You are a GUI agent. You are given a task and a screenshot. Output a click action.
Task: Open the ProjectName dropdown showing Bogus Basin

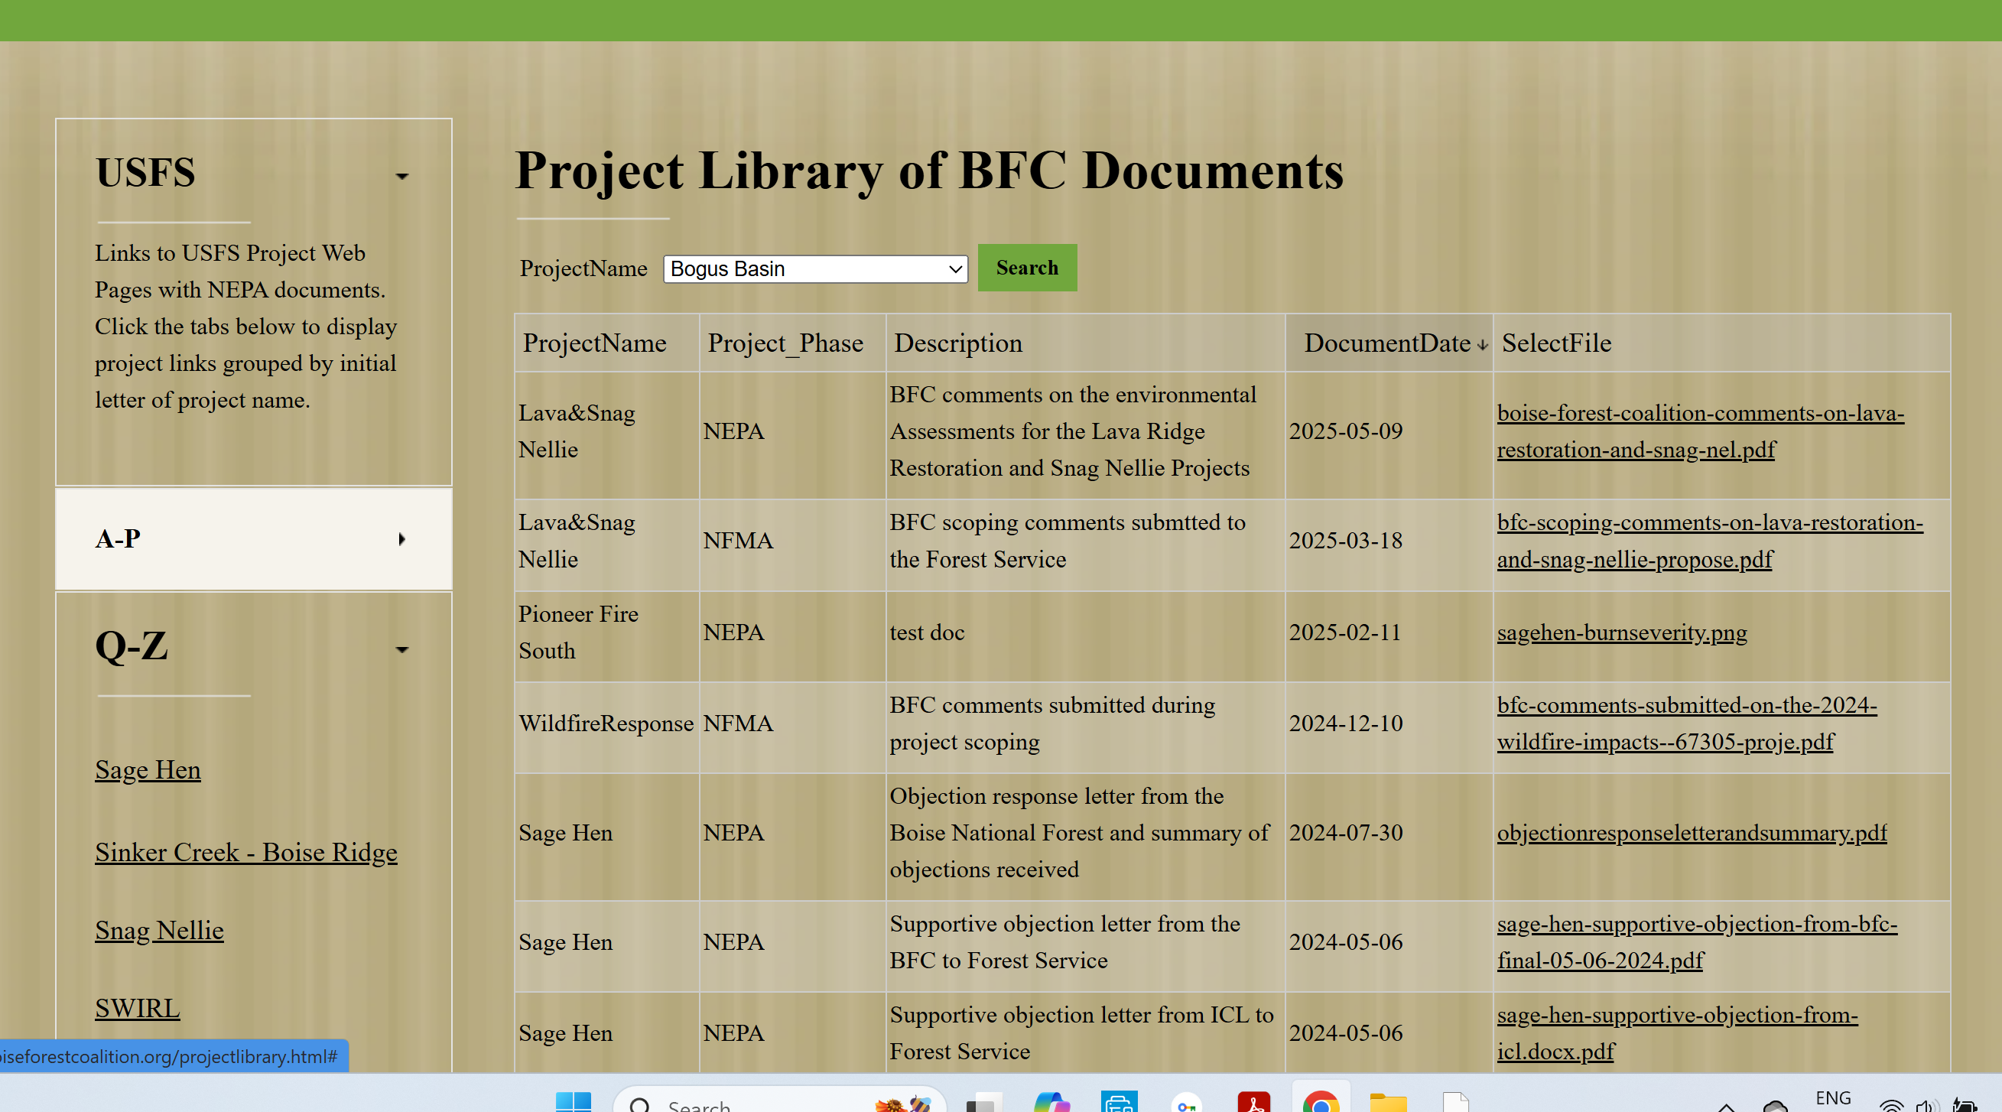[x=815, y=269]
